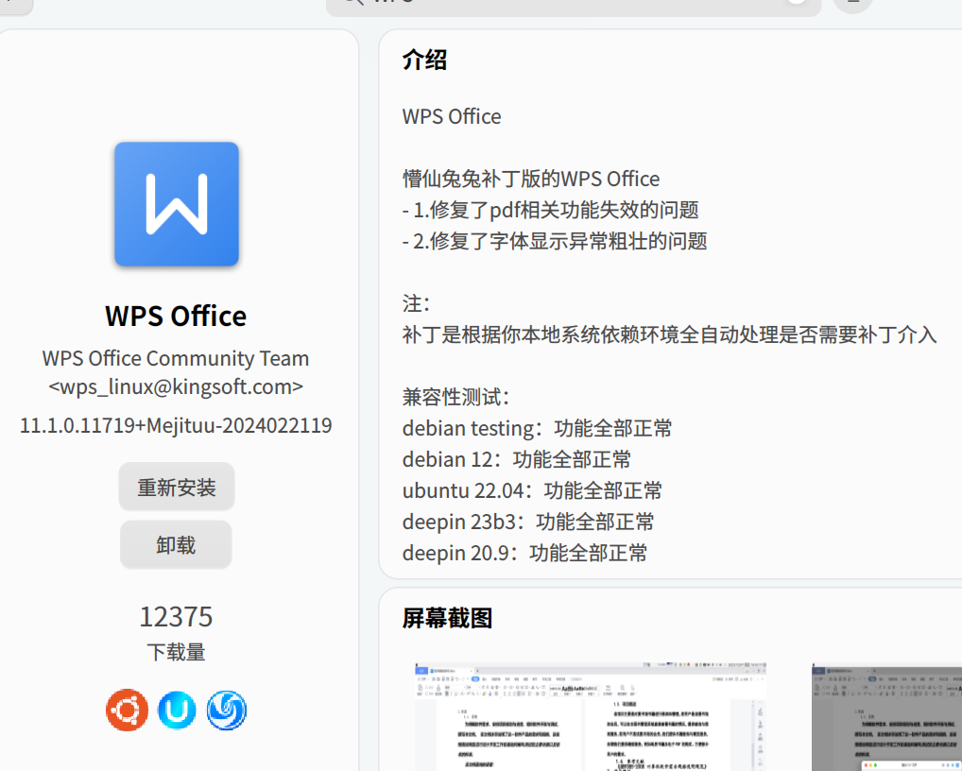Screen dimensions: 962x771
Task: Select the line about pdf相关功能失效
Action: pos(551,210)
